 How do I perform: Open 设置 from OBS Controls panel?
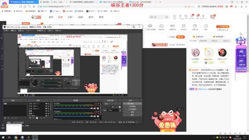pos(132,112)
